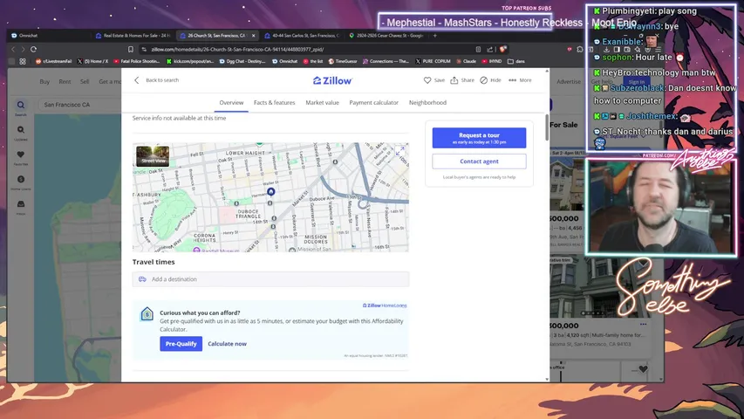Open the TimeGuessr bookmark

tap(343, 61)
